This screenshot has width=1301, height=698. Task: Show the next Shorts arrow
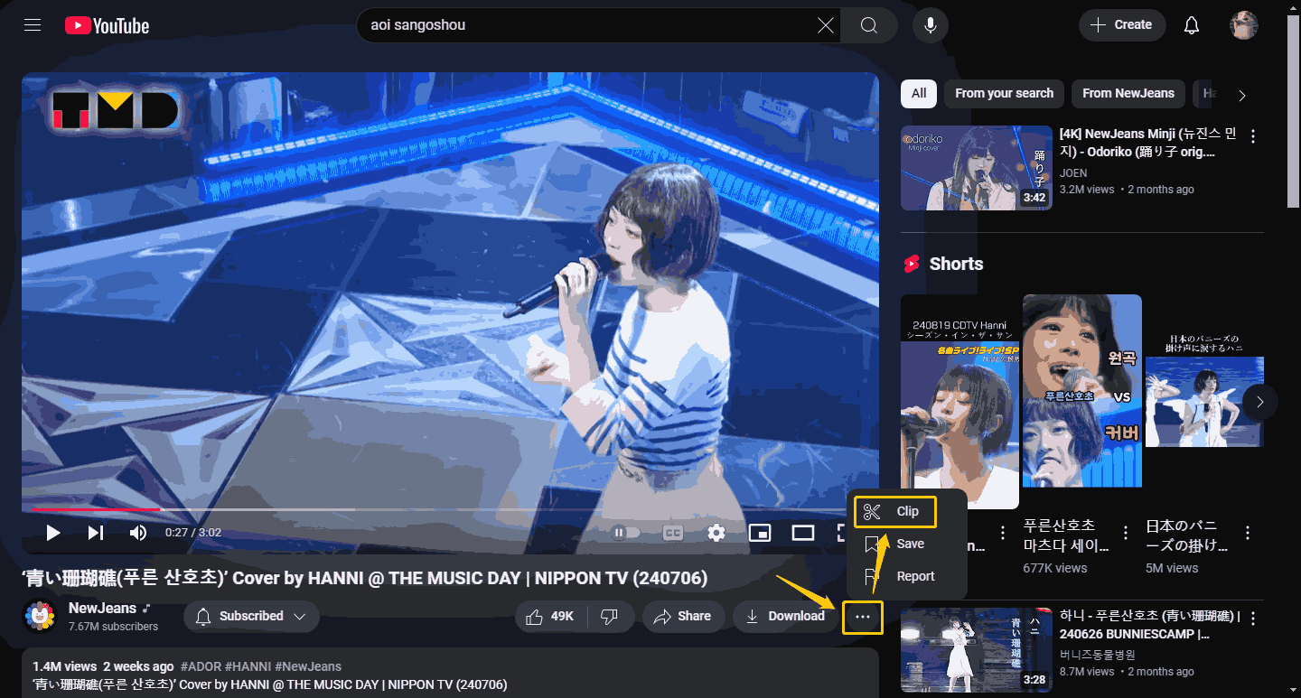tap(1260, 402)
